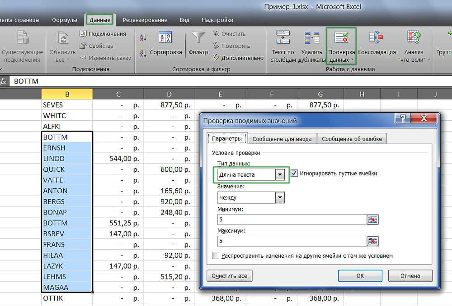Click the Filter (Фильтр) funnel icon
Image resolution: width=452 pixels, height=306 pixels.
[x=198, y=39]
